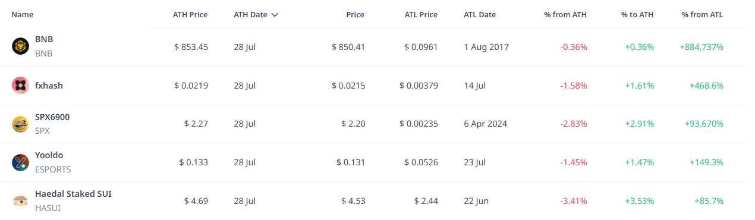This screenshot has height=220, width=755.
Task: Open the Yooldo coin name link
Action: (49, 155)
